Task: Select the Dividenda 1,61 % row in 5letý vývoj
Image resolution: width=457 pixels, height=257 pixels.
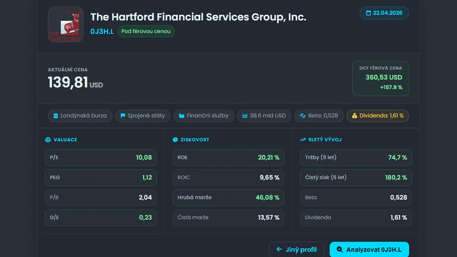Action: point(356,217)
